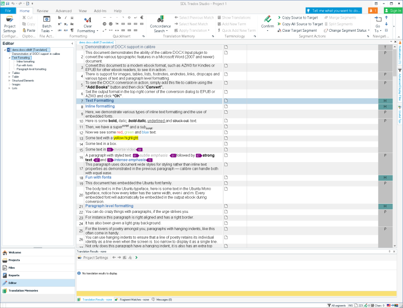The height and width of the screenshot is (308, 403).
Task: Open Useful Tips side tab
Action: tap(400, 115)
